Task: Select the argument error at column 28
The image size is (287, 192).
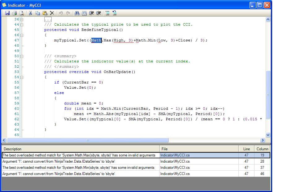Action: [136, 161]
